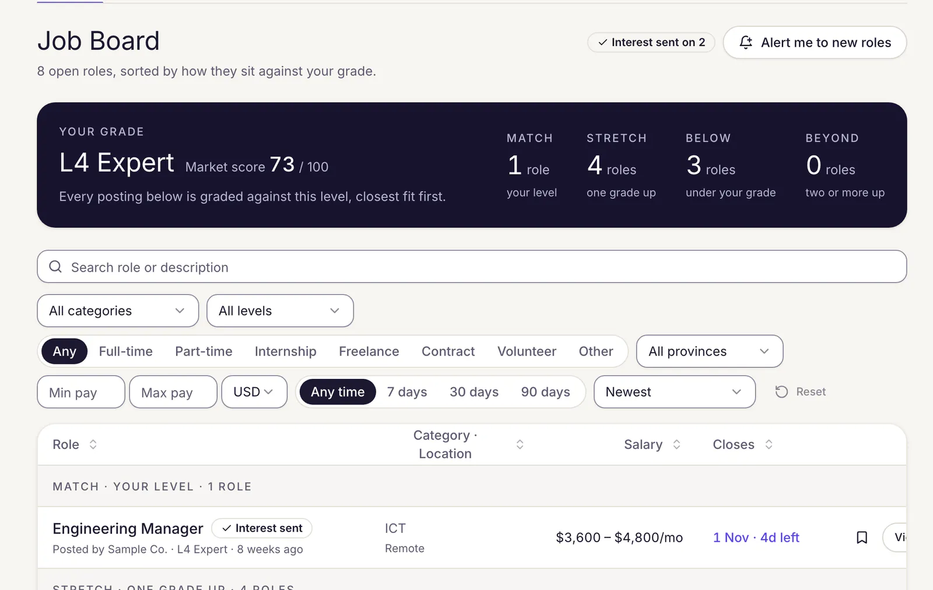Select the Any job type filter
This screenshot has width=933, height=590.
(65, 352)
